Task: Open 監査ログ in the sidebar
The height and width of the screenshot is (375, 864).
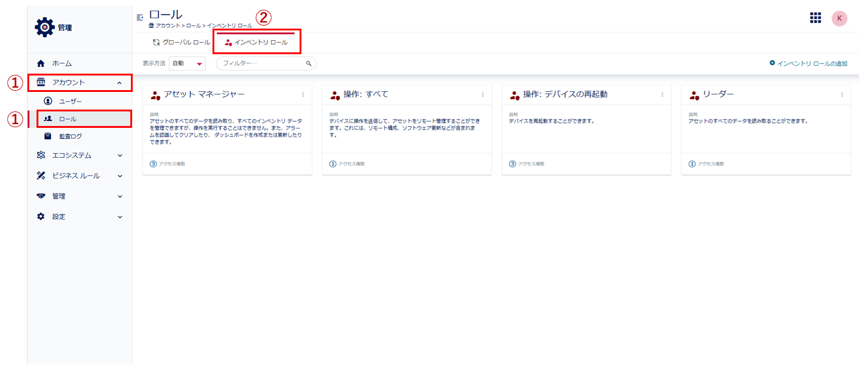Action: [x=70, y=136]
